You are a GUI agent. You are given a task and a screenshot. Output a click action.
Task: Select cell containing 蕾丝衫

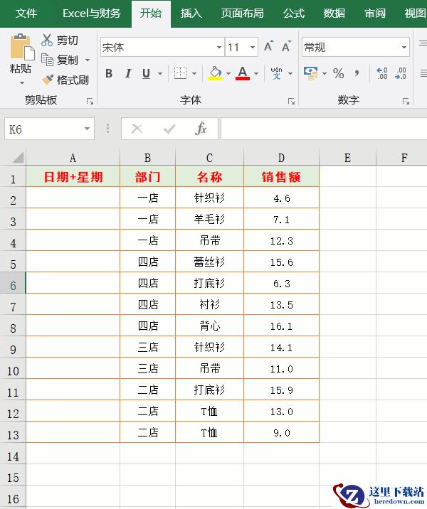coord(210,262)
